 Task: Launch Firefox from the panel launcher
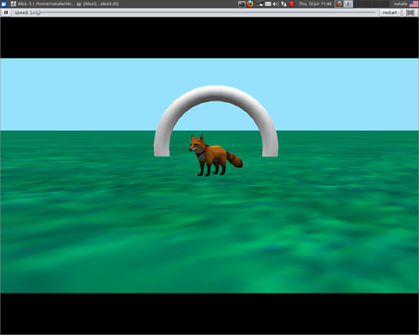pos(250,3)
